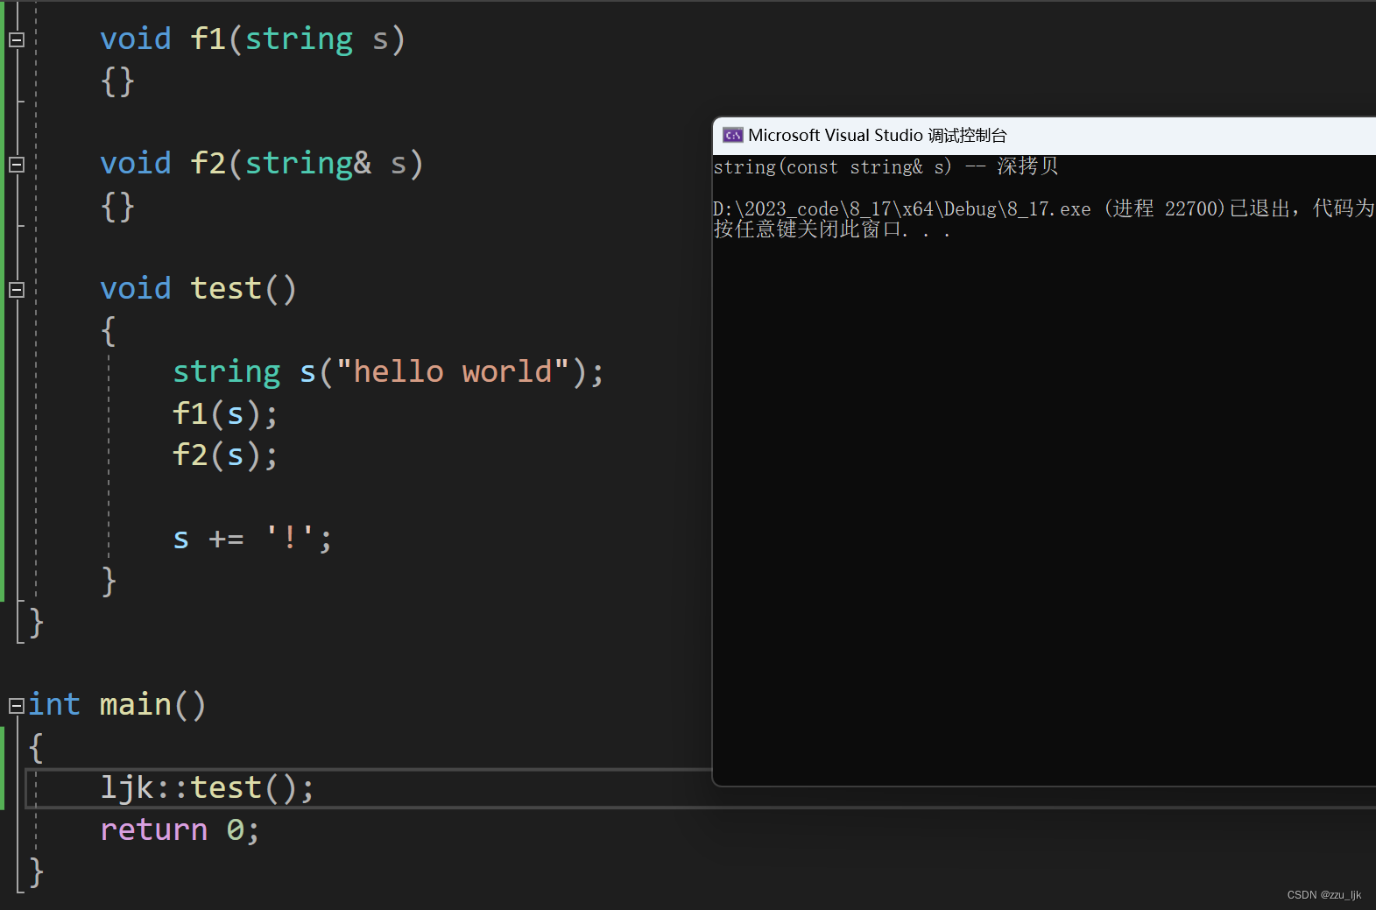This screenshot has width=1376, height=910.
Task: Click the '按任意键关闭此窗口' console line
Action: (832, 229)
